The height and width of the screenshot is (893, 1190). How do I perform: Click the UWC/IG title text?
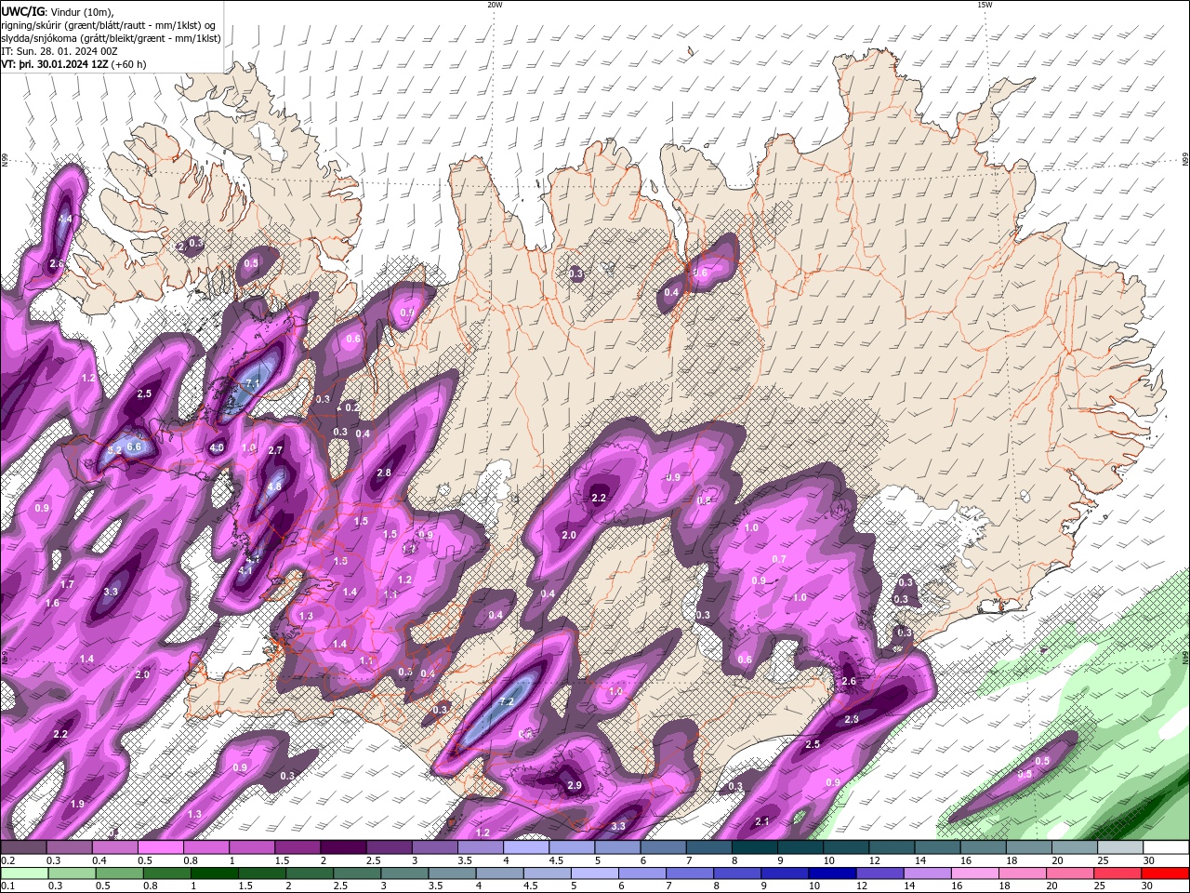[23, 11]
